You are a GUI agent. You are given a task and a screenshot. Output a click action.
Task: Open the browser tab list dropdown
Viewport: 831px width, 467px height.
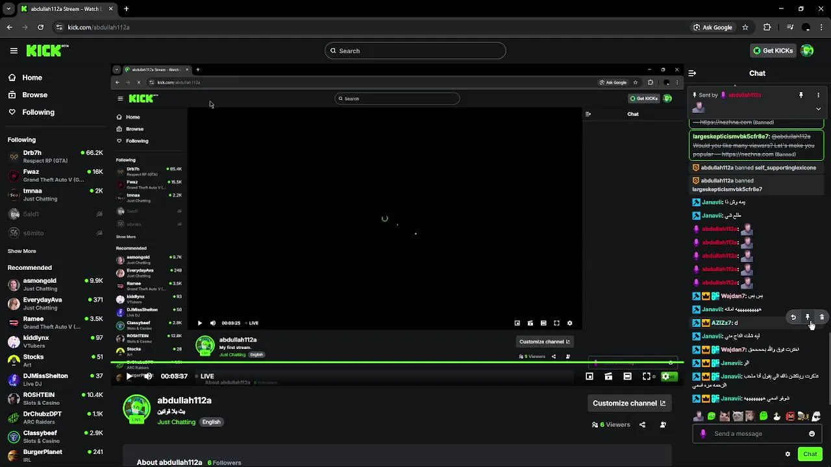(x=8, y=9)
